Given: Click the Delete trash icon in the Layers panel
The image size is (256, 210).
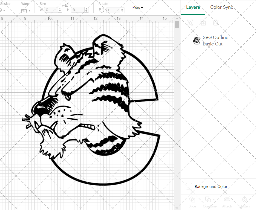Looking at the screenshot, I should coord(216,23).
